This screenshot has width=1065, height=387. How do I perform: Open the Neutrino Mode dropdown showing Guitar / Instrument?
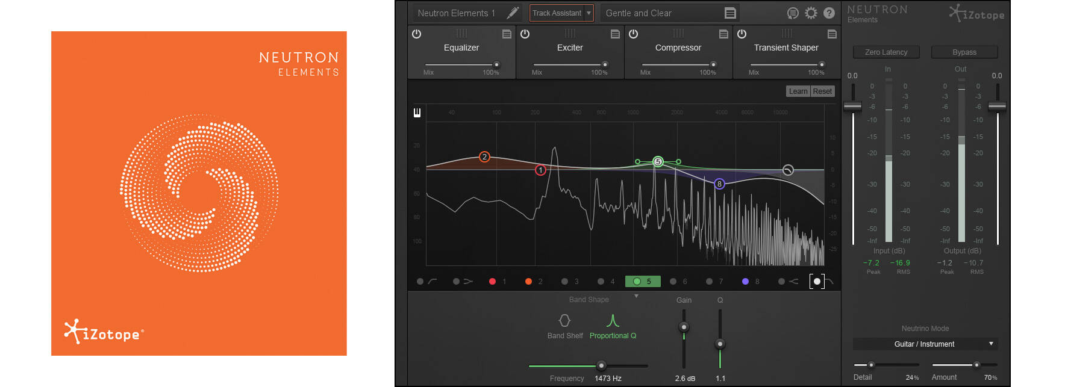click(925, 344)
